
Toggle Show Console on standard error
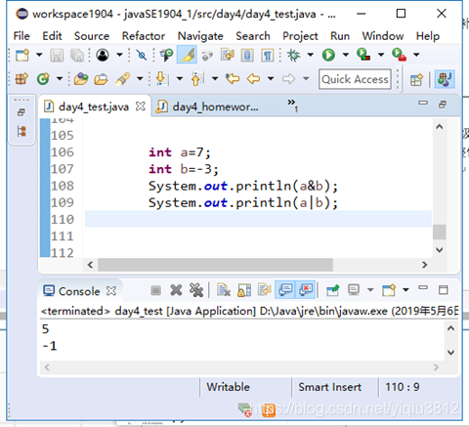305,289
